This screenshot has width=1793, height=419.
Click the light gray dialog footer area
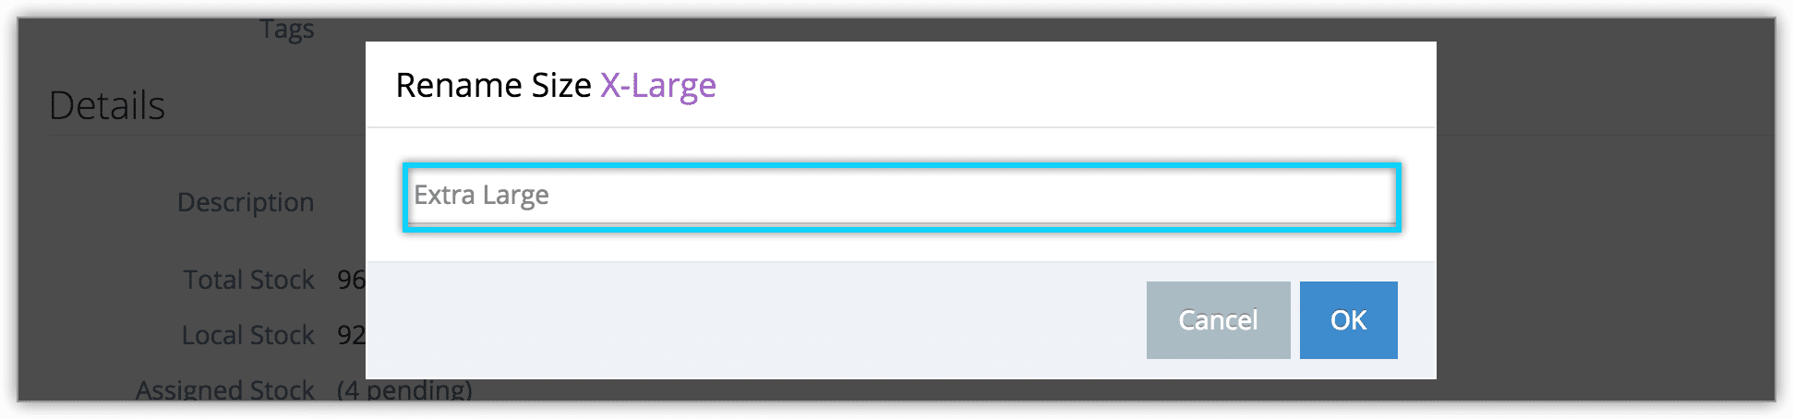pyautogui.click(x=755, y=320)
